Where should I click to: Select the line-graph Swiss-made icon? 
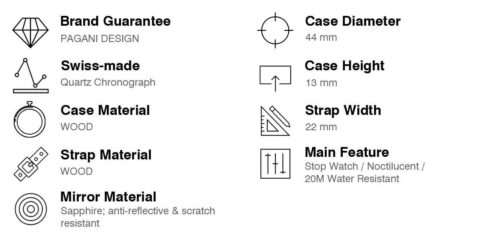point(31,75)
